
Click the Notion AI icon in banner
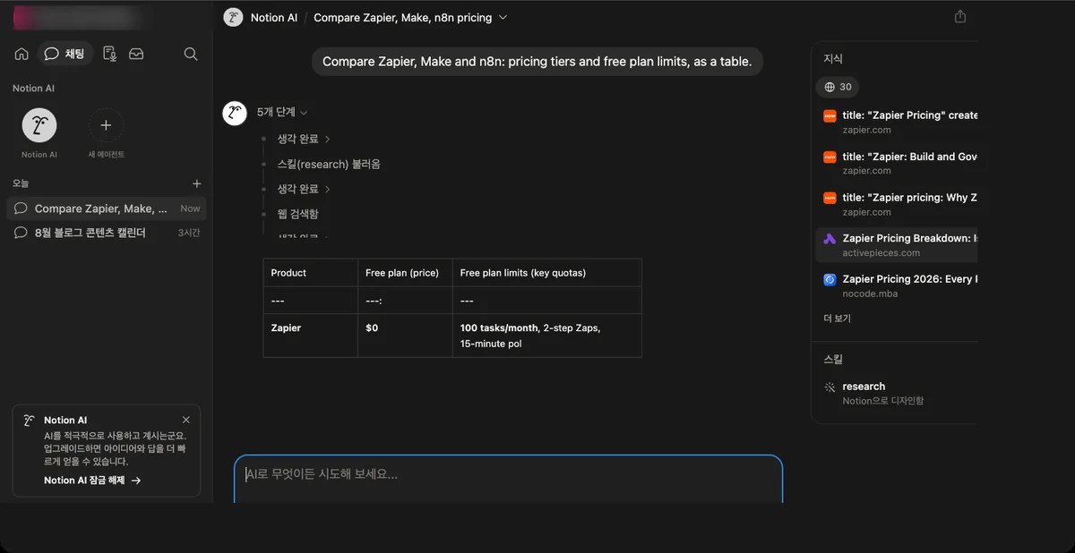pos(30,420)
